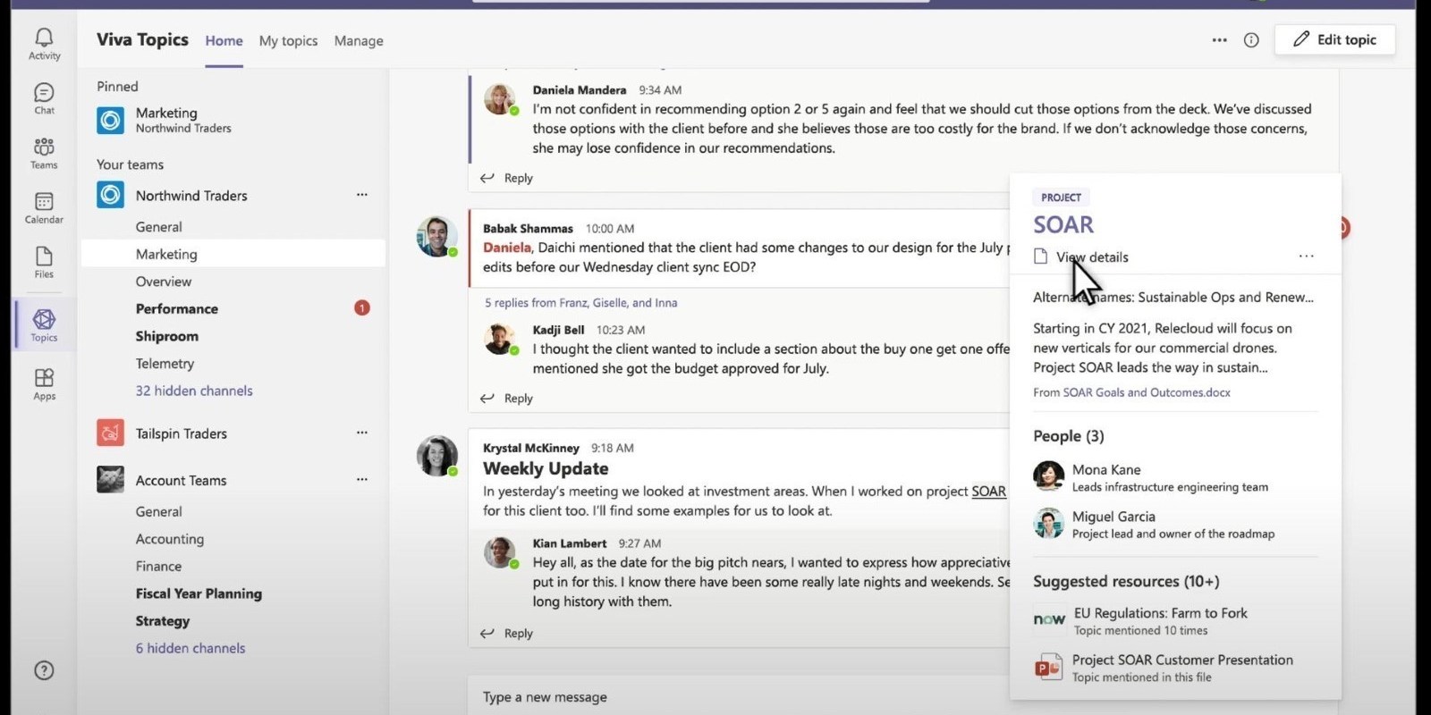Reply to Kadji Bell's thread
The height and width of the screenshot is (715, 1431).
507,398
